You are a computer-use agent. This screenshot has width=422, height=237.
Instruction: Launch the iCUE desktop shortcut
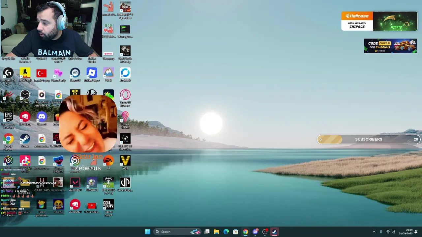pyautogui.click(x=8, y=162)
